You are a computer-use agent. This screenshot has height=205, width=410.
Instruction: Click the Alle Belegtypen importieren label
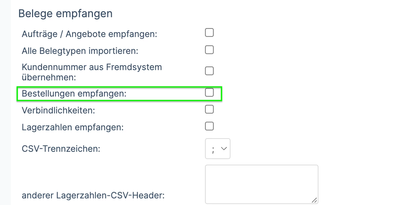pos(80,51)
